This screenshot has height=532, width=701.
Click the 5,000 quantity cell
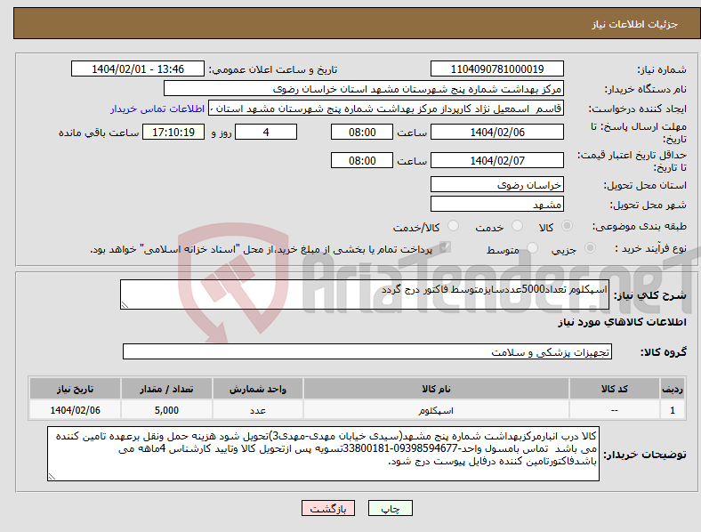tap(166, 410)
